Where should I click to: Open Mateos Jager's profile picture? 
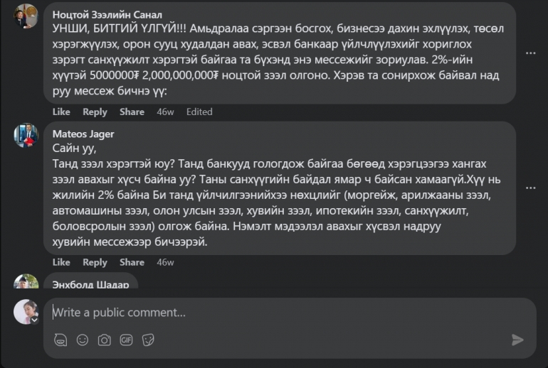pos(26,135)
